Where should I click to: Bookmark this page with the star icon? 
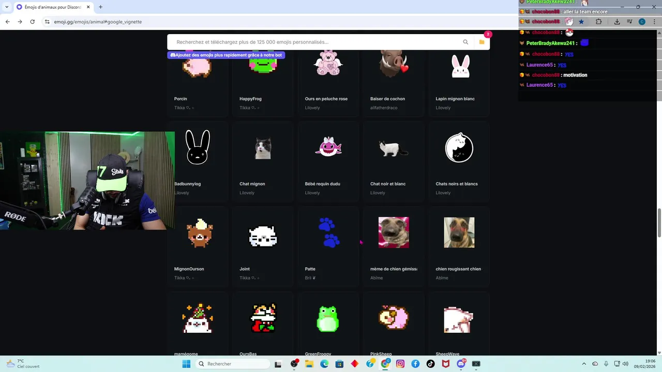click(581, 22)
